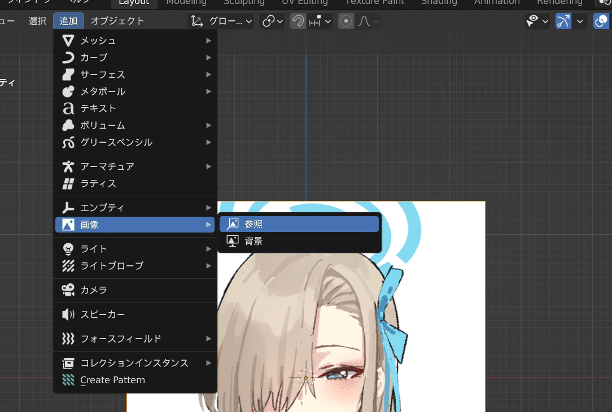Click the speaker icon beside スピーカー
Viewport: 612px width, 412px height.
point(68,314)
